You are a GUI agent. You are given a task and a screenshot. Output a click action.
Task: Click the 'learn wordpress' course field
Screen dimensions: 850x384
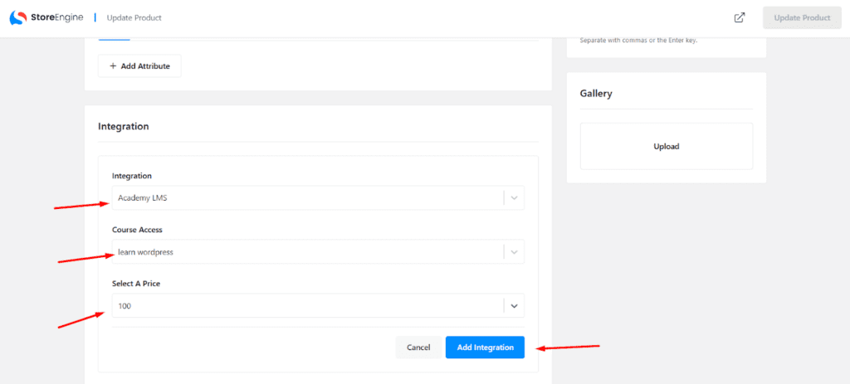coord(307,252)
